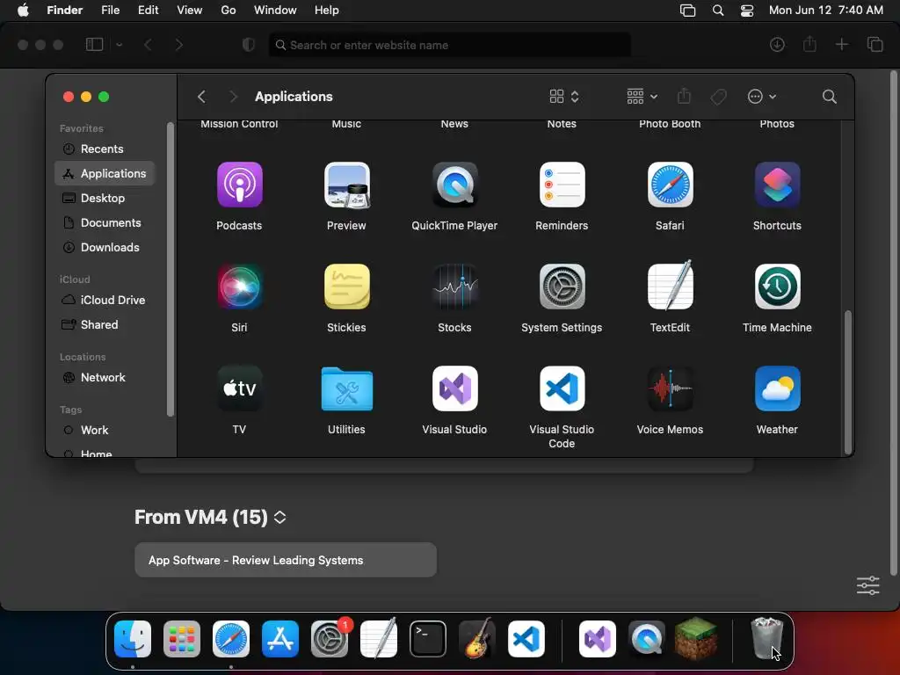Select Desktop in Finder sidebar
The width and height of the screenshot is (900, 675).
pos(105,198)
